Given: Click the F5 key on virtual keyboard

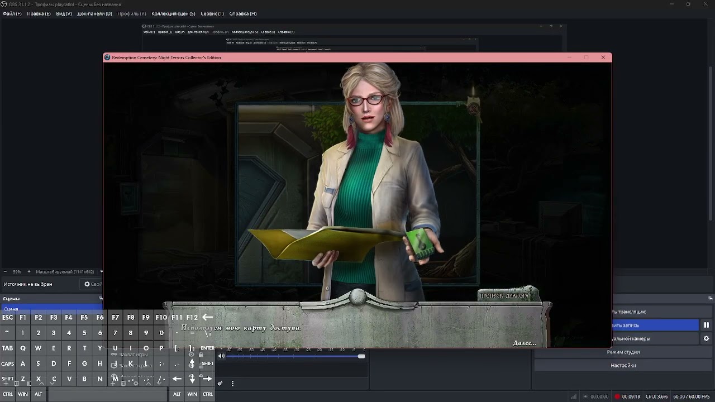Looking at the screenshot, I should [x=84, y=317].
